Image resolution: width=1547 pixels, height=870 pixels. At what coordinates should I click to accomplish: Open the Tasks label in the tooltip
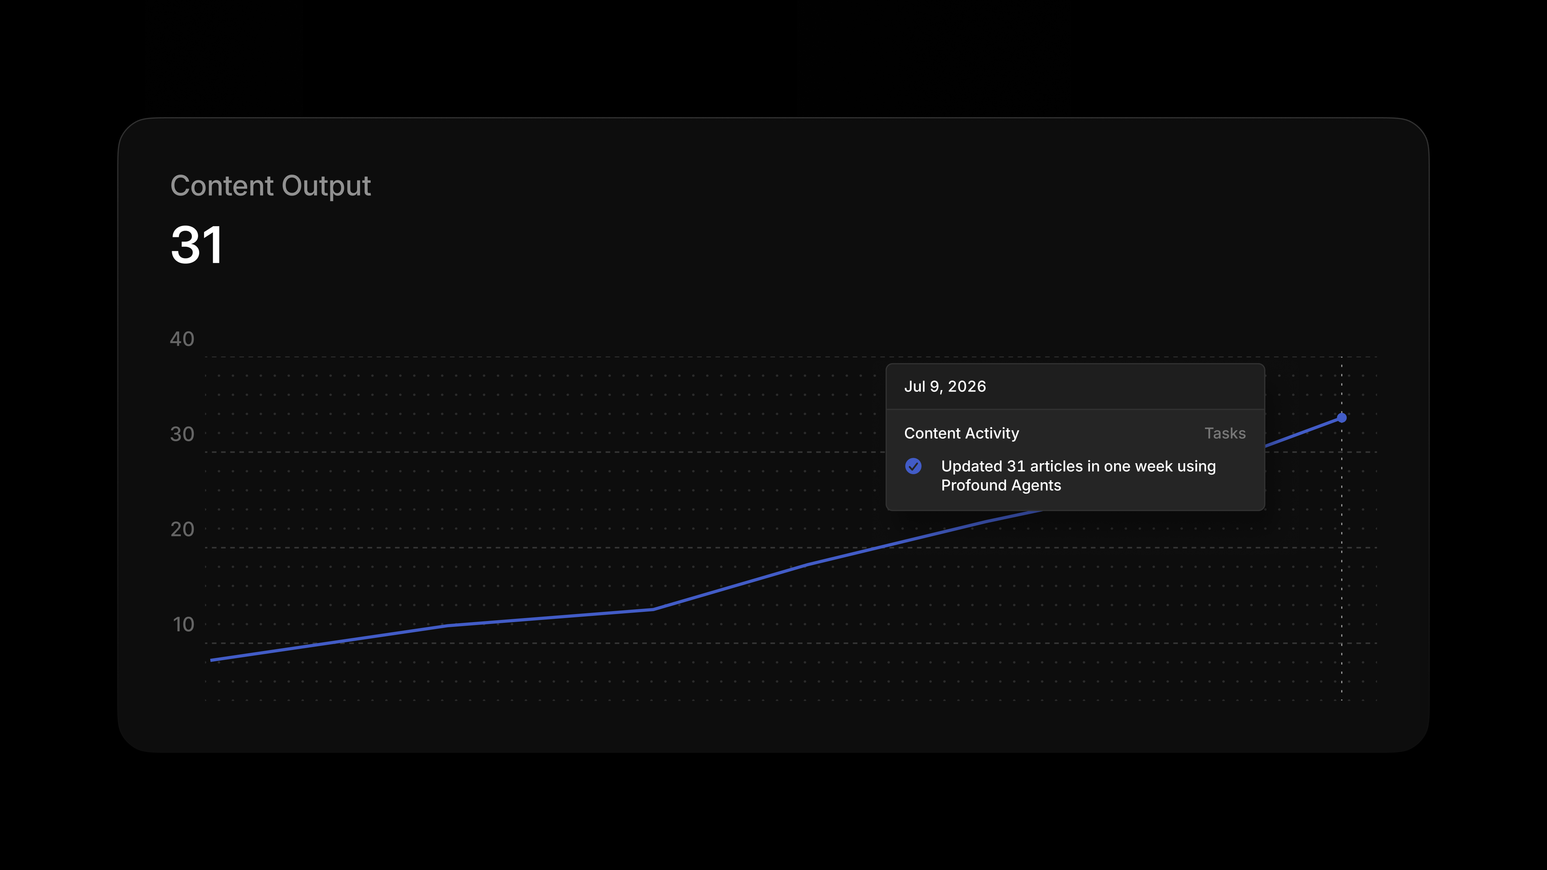[1225, 433]
